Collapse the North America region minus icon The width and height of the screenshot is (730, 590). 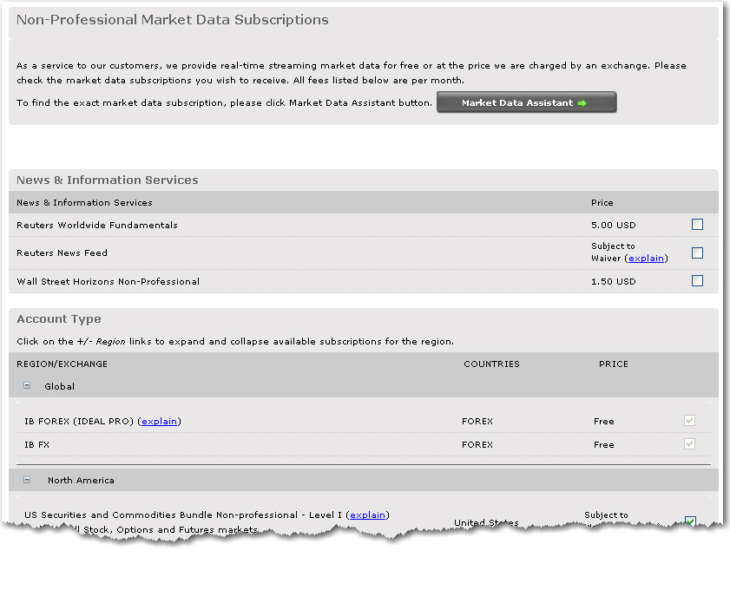[27, 480]
